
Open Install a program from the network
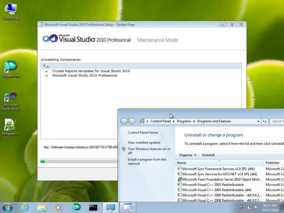pyautogui.click(x=147, y=161)
